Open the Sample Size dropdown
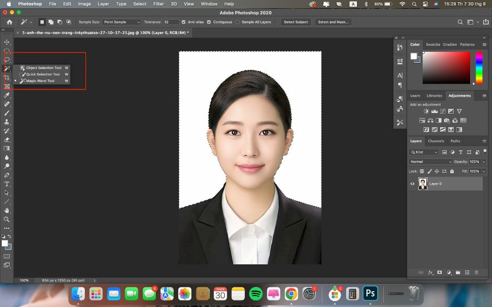The width and height of the screenshot is (492, 307). click(x=121, y=22)
